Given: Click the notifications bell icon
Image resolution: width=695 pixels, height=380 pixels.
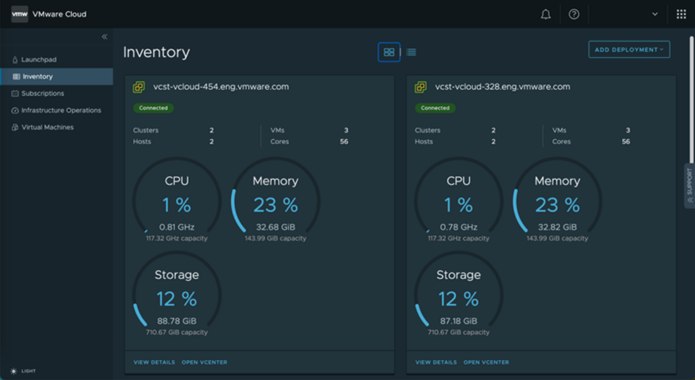Looking at the screenshot, I should pyautogui.click(x=545, y=14).
